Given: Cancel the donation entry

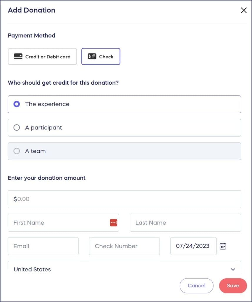Looking at the screenshot, I should (x=196, y=285).
